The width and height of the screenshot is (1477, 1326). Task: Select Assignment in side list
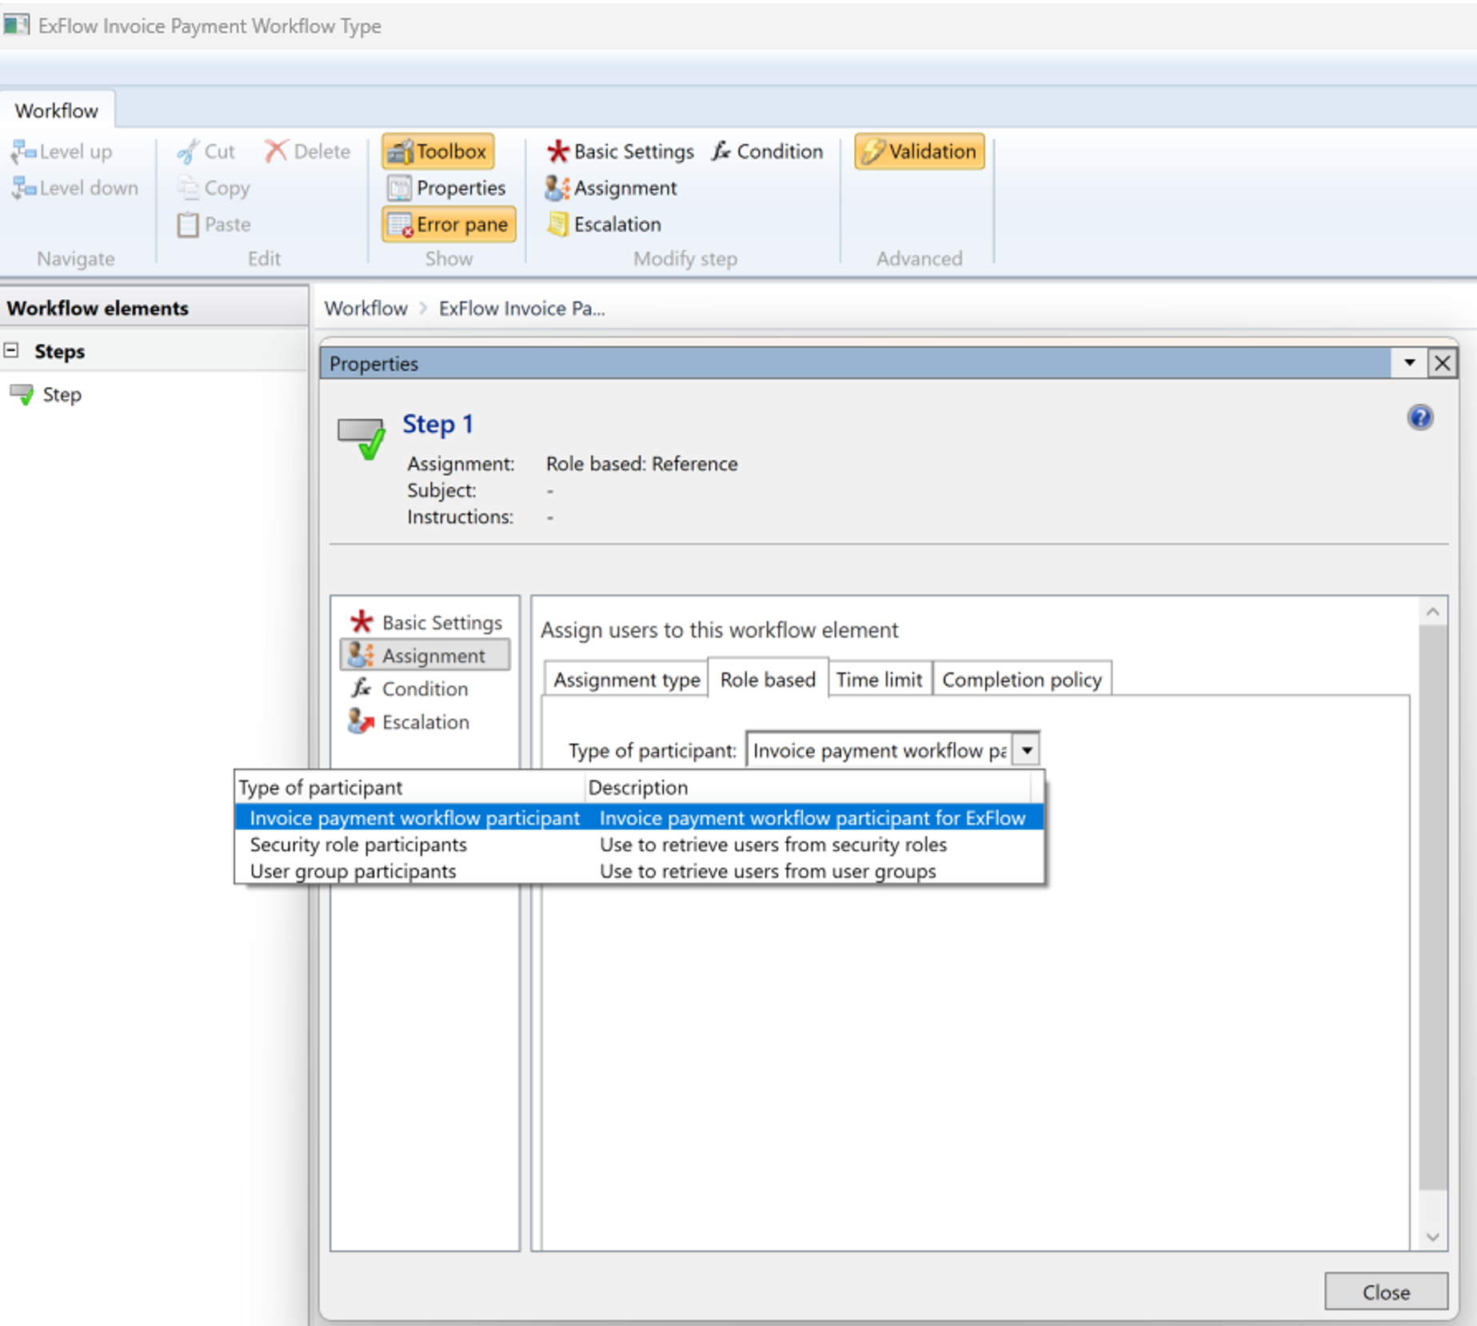click(x=425, y=656)
